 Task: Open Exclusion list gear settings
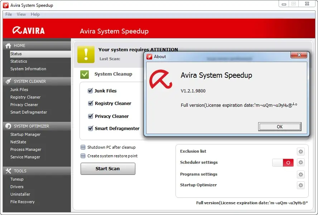coord(301,152)
